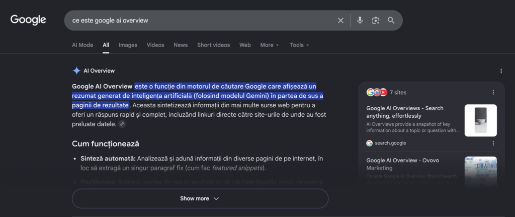Open Google Lens image search icon

[x=375, y=20]
